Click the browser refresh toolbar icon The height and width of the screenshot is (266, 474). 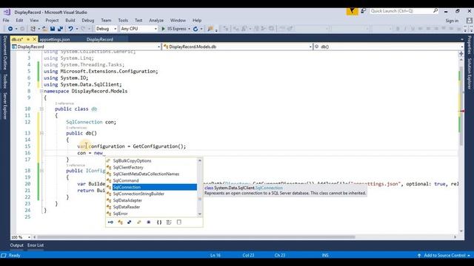[196, 29]
